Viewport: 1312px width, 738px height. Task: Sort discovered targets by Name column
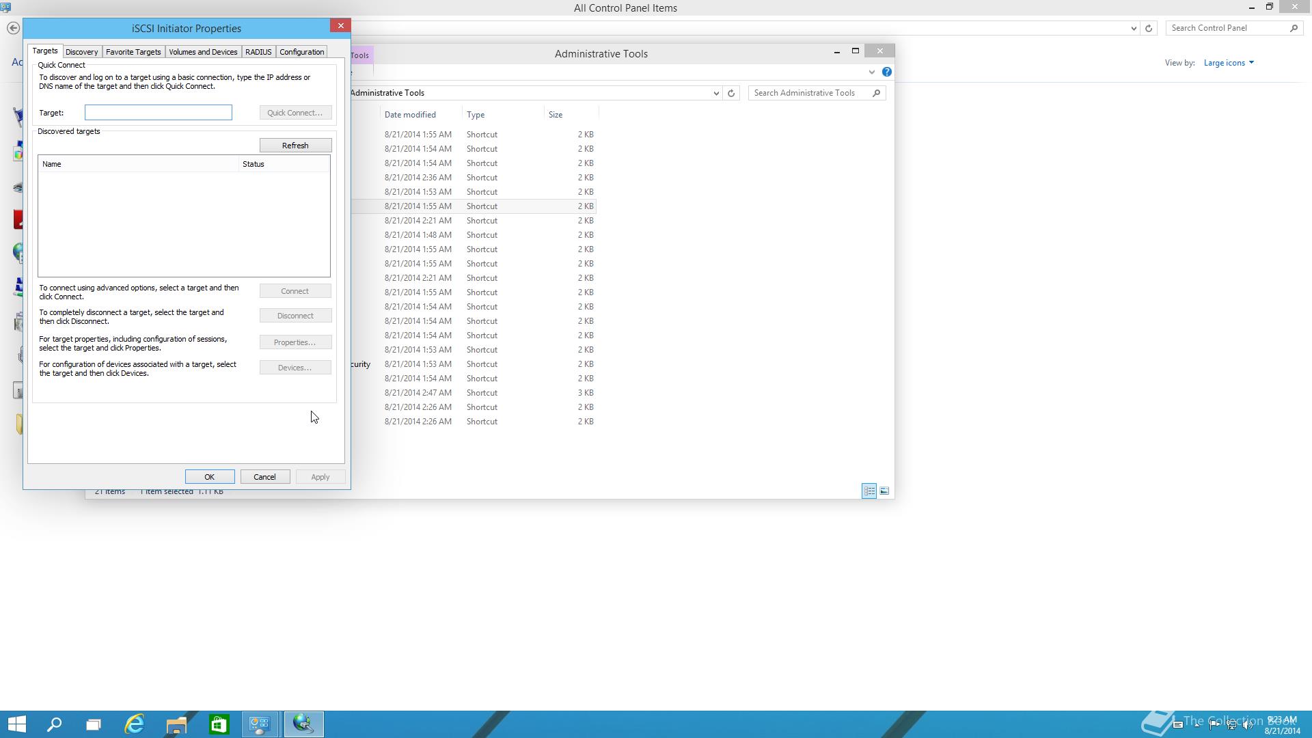coord(138,164)
